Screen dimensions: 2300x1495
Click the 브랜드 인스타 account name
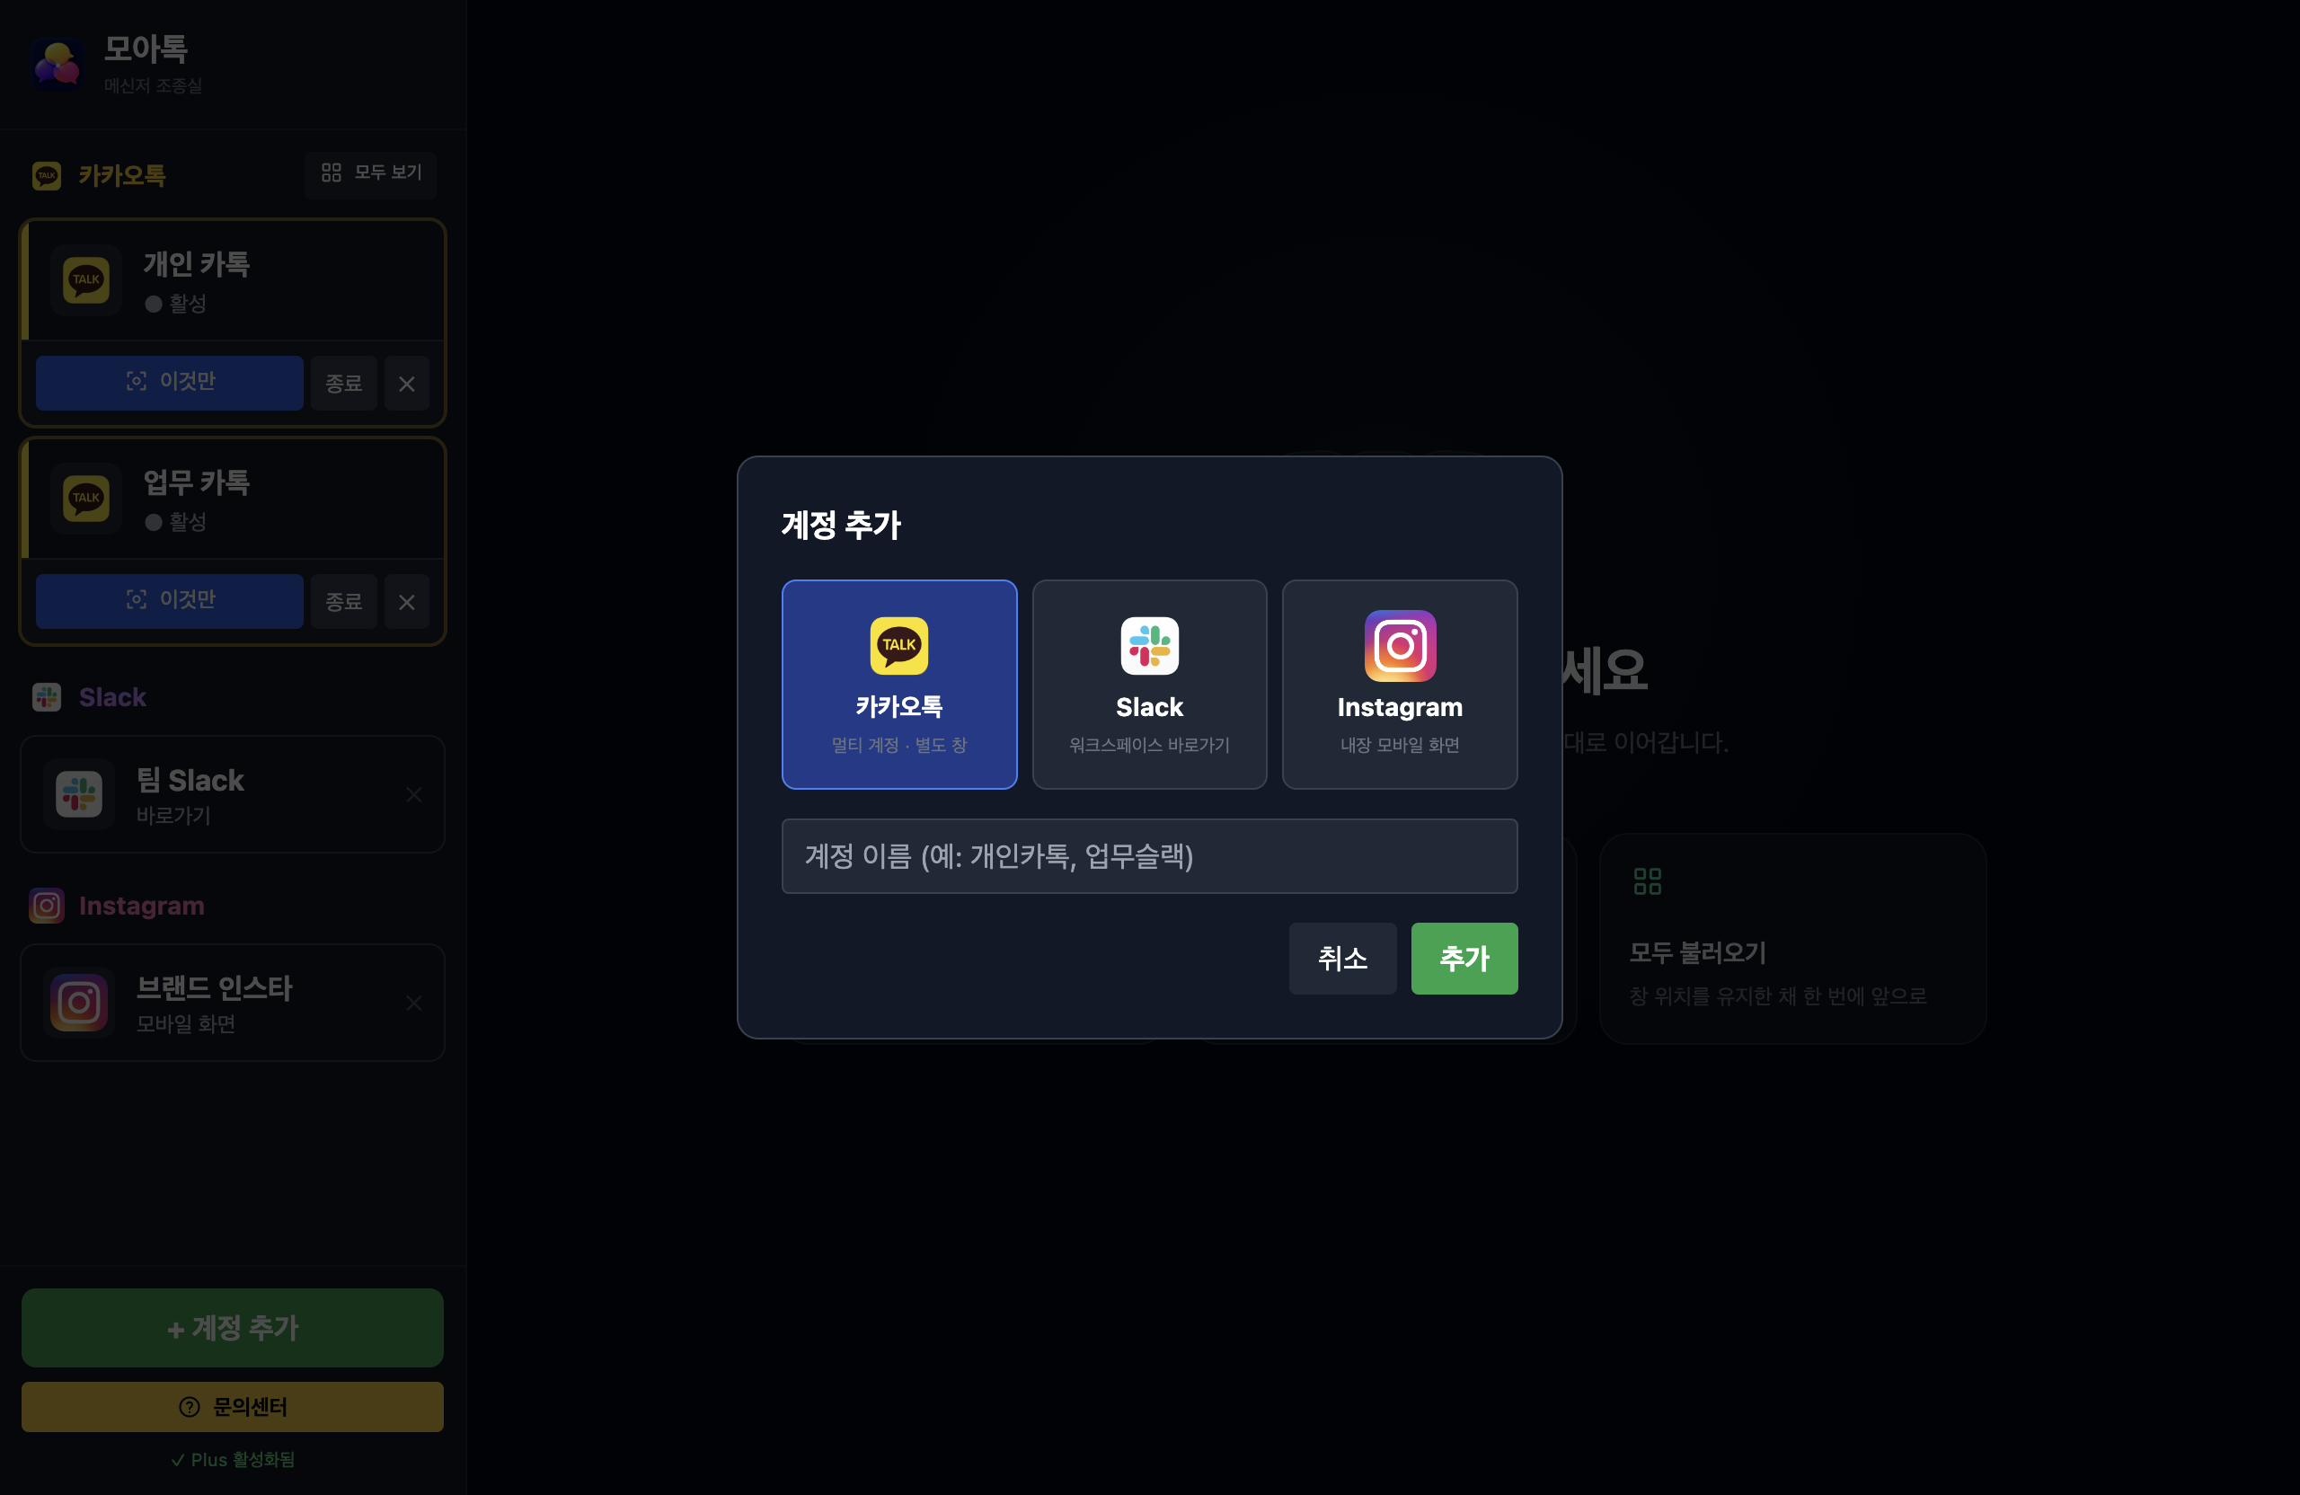coord(215,987)
